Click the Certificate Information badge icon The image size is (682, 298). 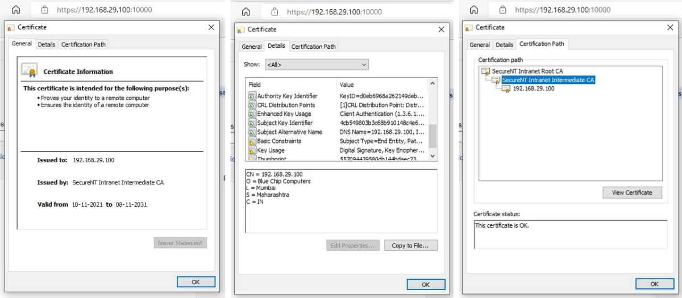(29, 70)
